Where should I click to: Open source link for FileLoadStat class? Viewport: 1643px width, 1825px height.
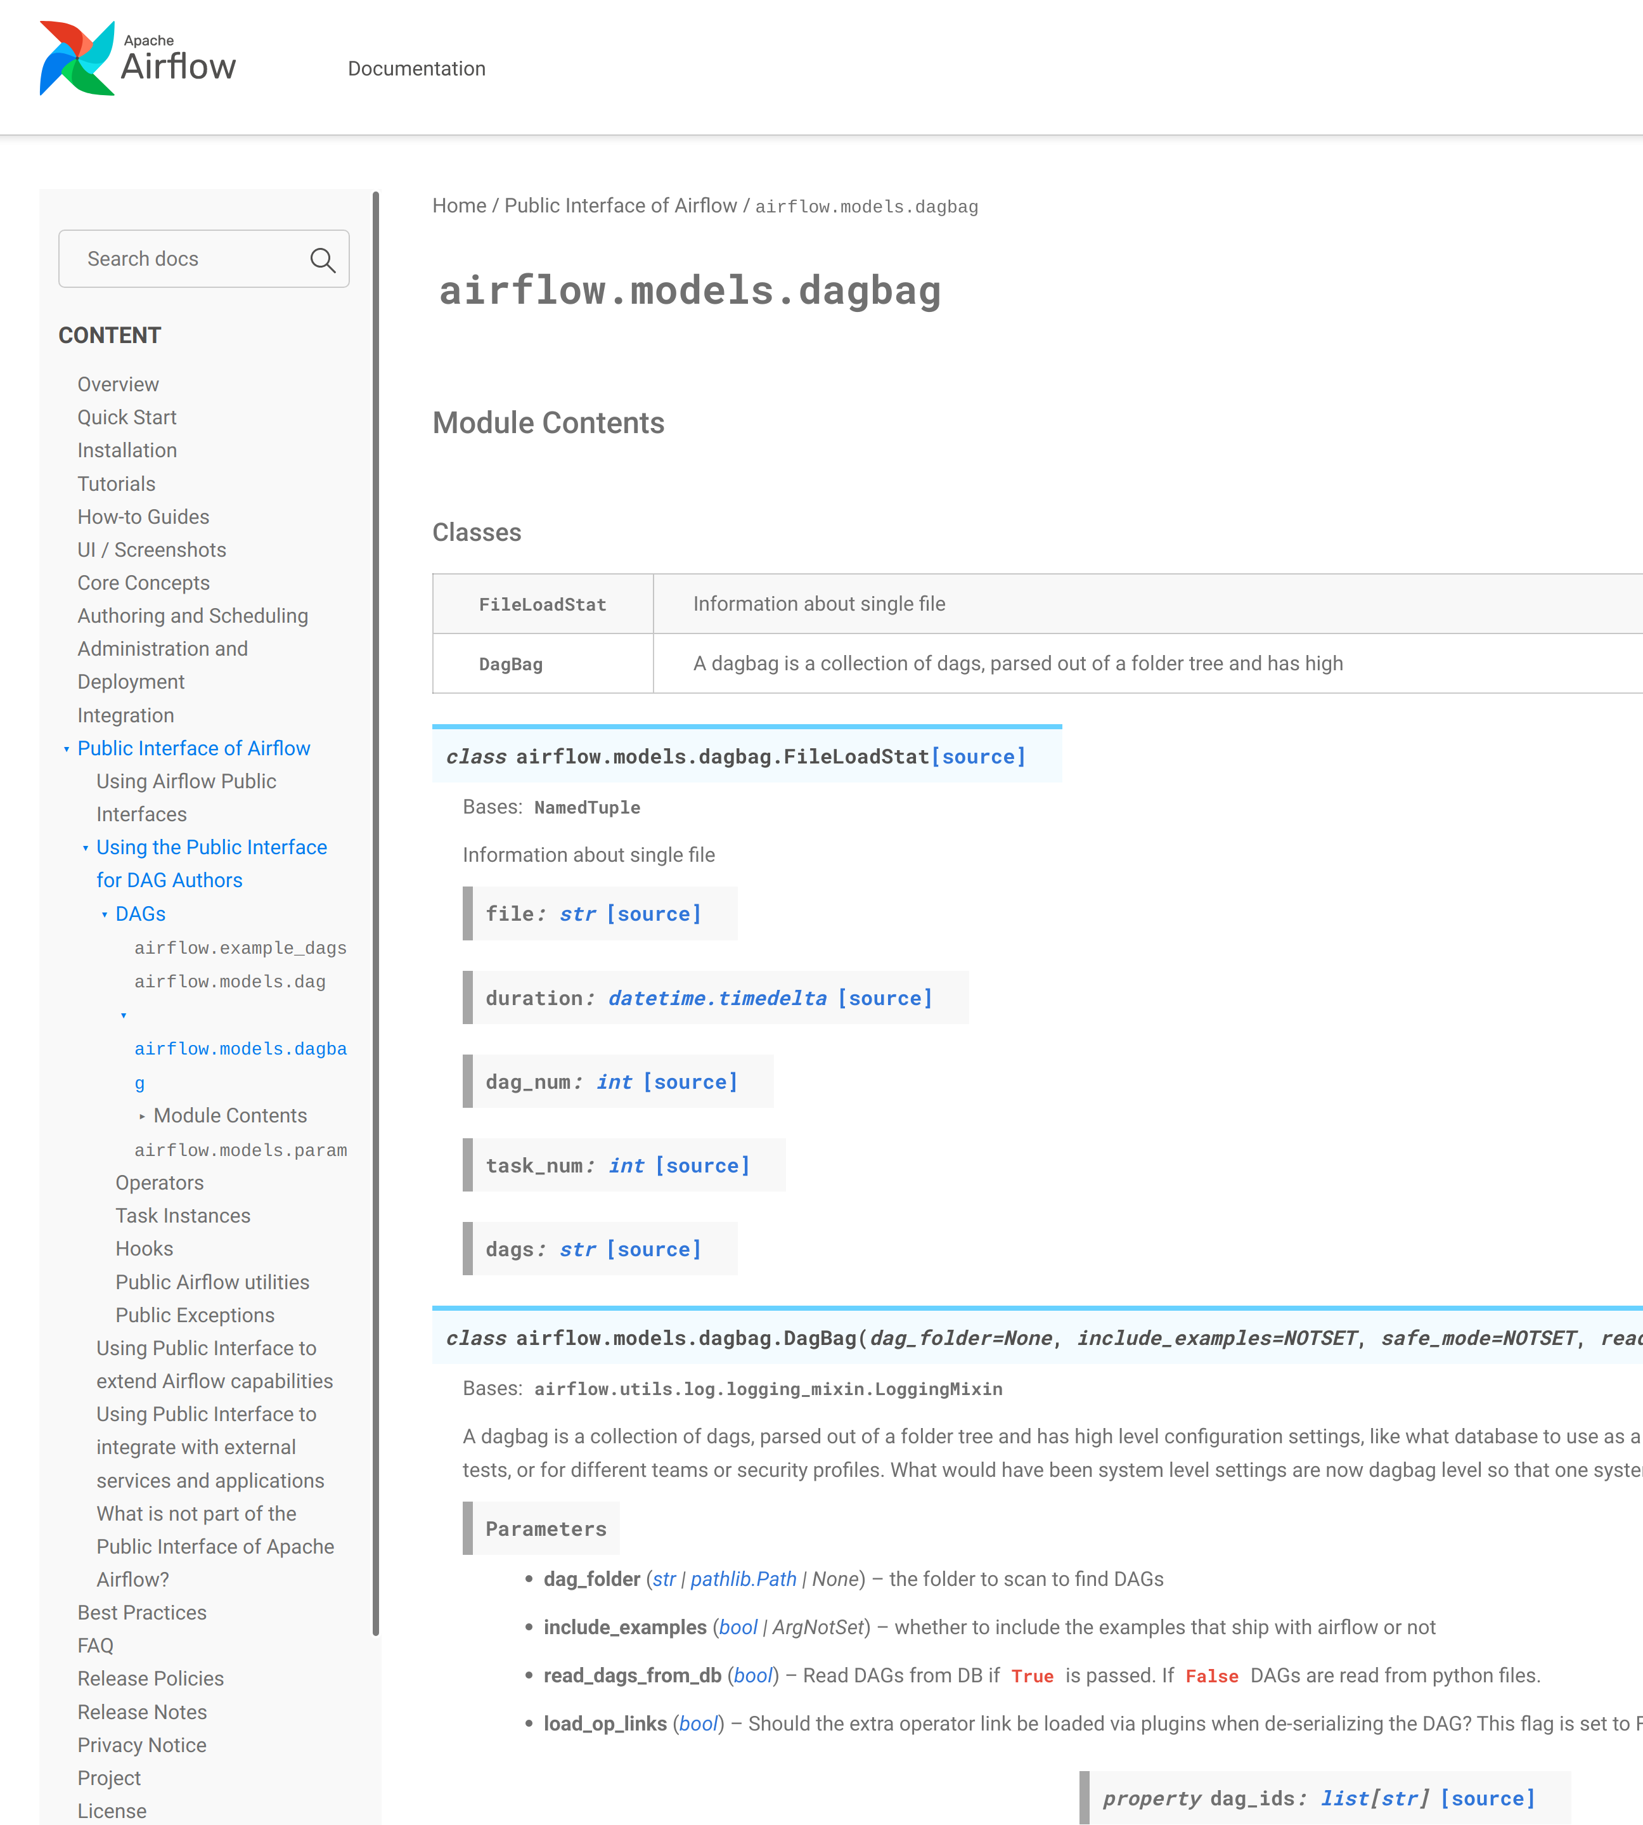pos(977,757)
